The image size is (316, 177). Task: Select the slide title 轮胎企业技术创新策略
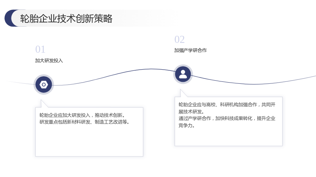[x=66, y=18]
